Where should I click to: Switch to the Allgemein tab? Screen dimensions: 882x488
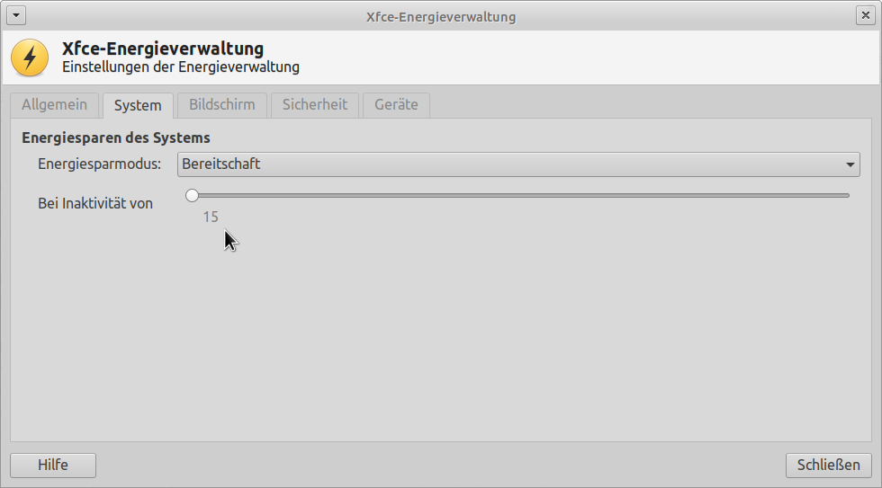click(x=55, y=105)
